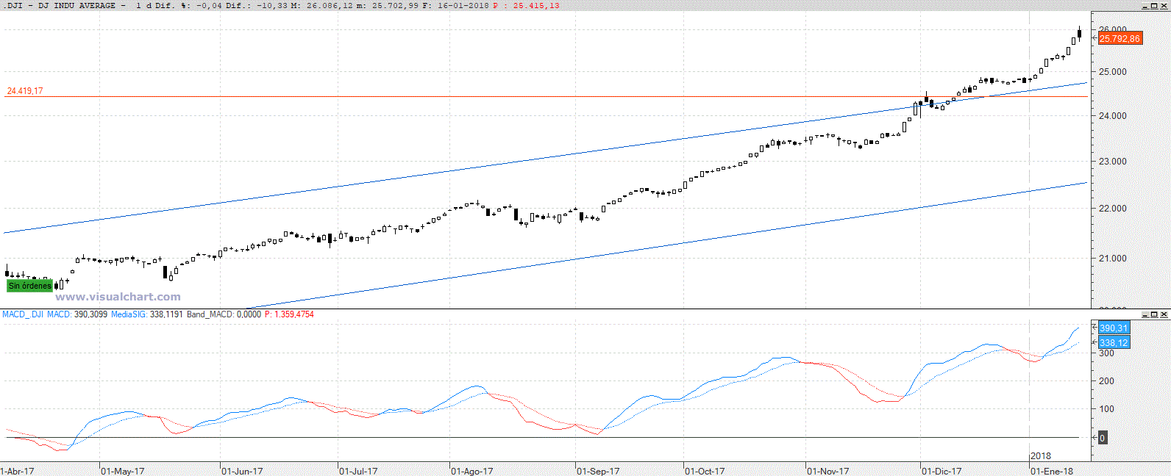Click the 01-Dic-17 date label
Image resolution: width=1171 pixels, height=476 pixels.
(x=942, y=471)
